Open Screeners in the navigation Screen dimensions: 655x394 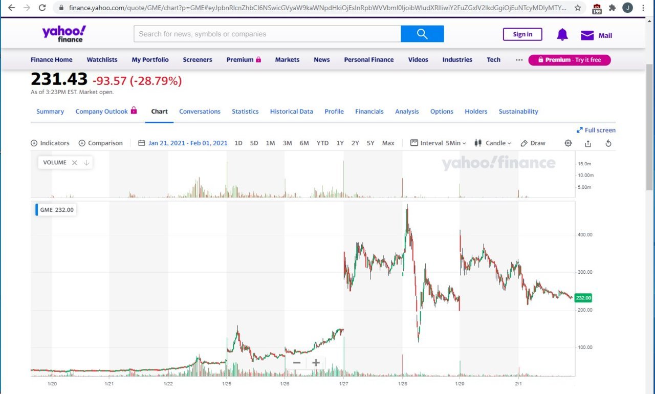click(x=198, y=60)
